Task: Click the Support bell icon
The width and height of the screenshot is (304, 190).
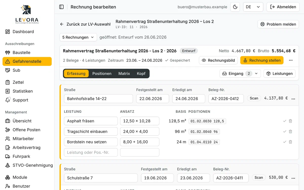Action: tap(8, 100)
